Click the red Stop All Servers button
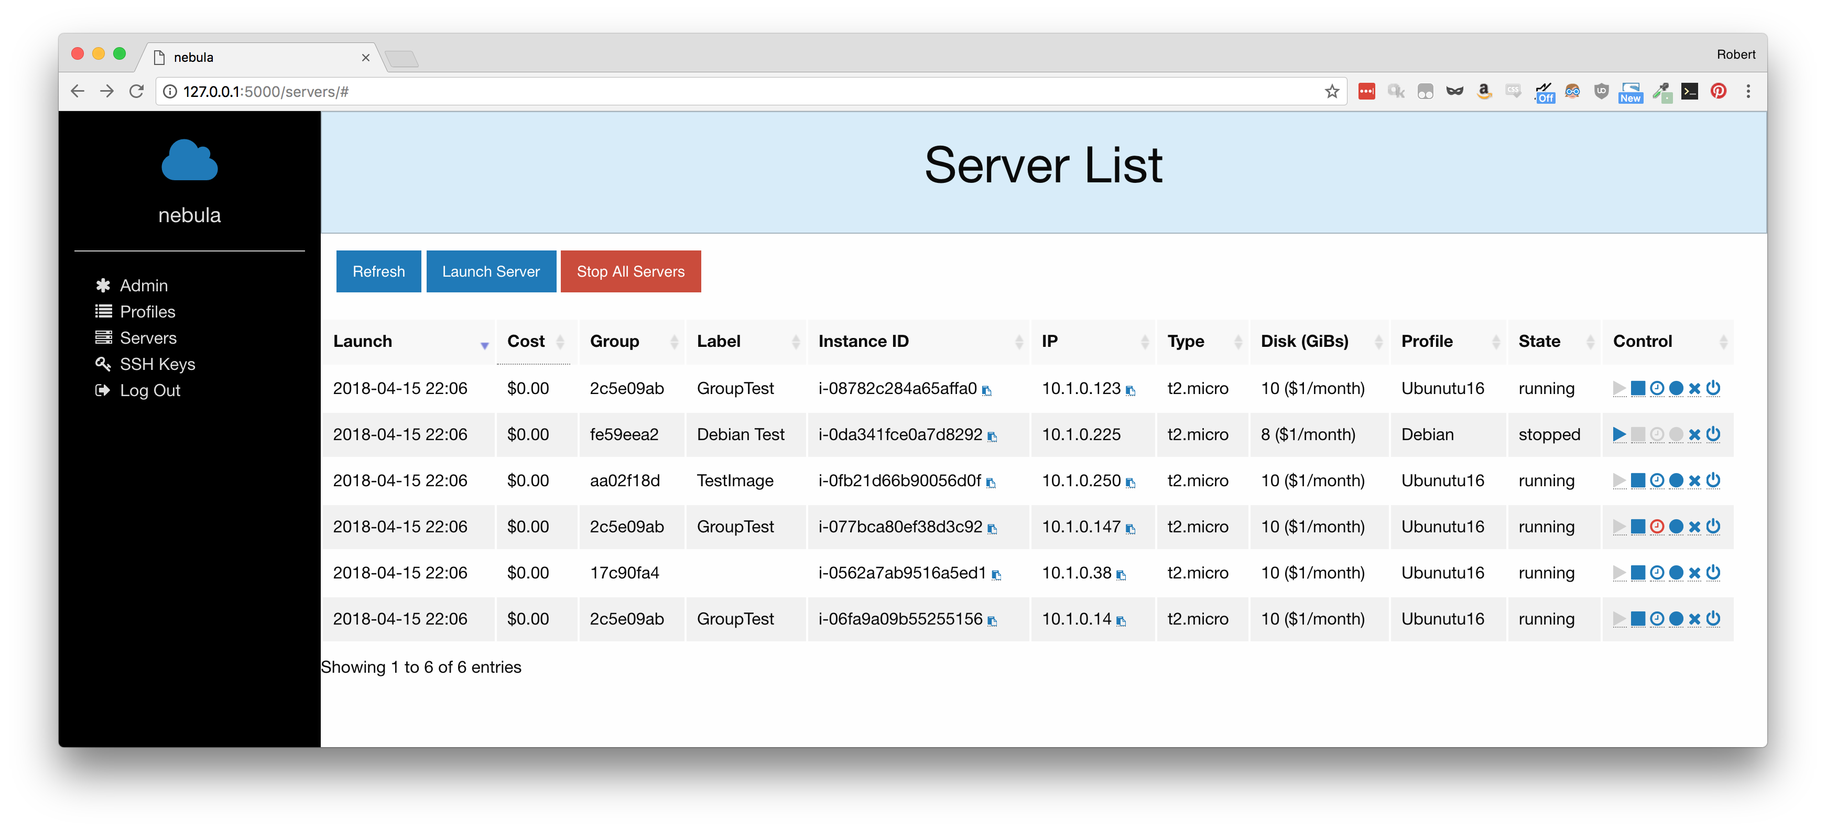 pyautogui.click(x=630, y=271)
